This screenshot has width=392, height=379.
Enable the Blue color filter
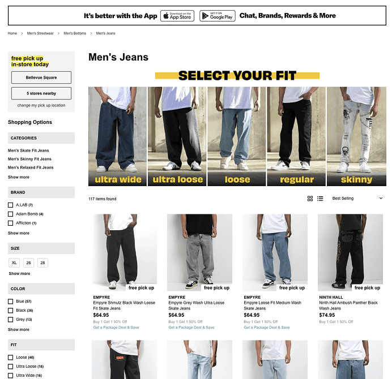[x=11, y=302]
